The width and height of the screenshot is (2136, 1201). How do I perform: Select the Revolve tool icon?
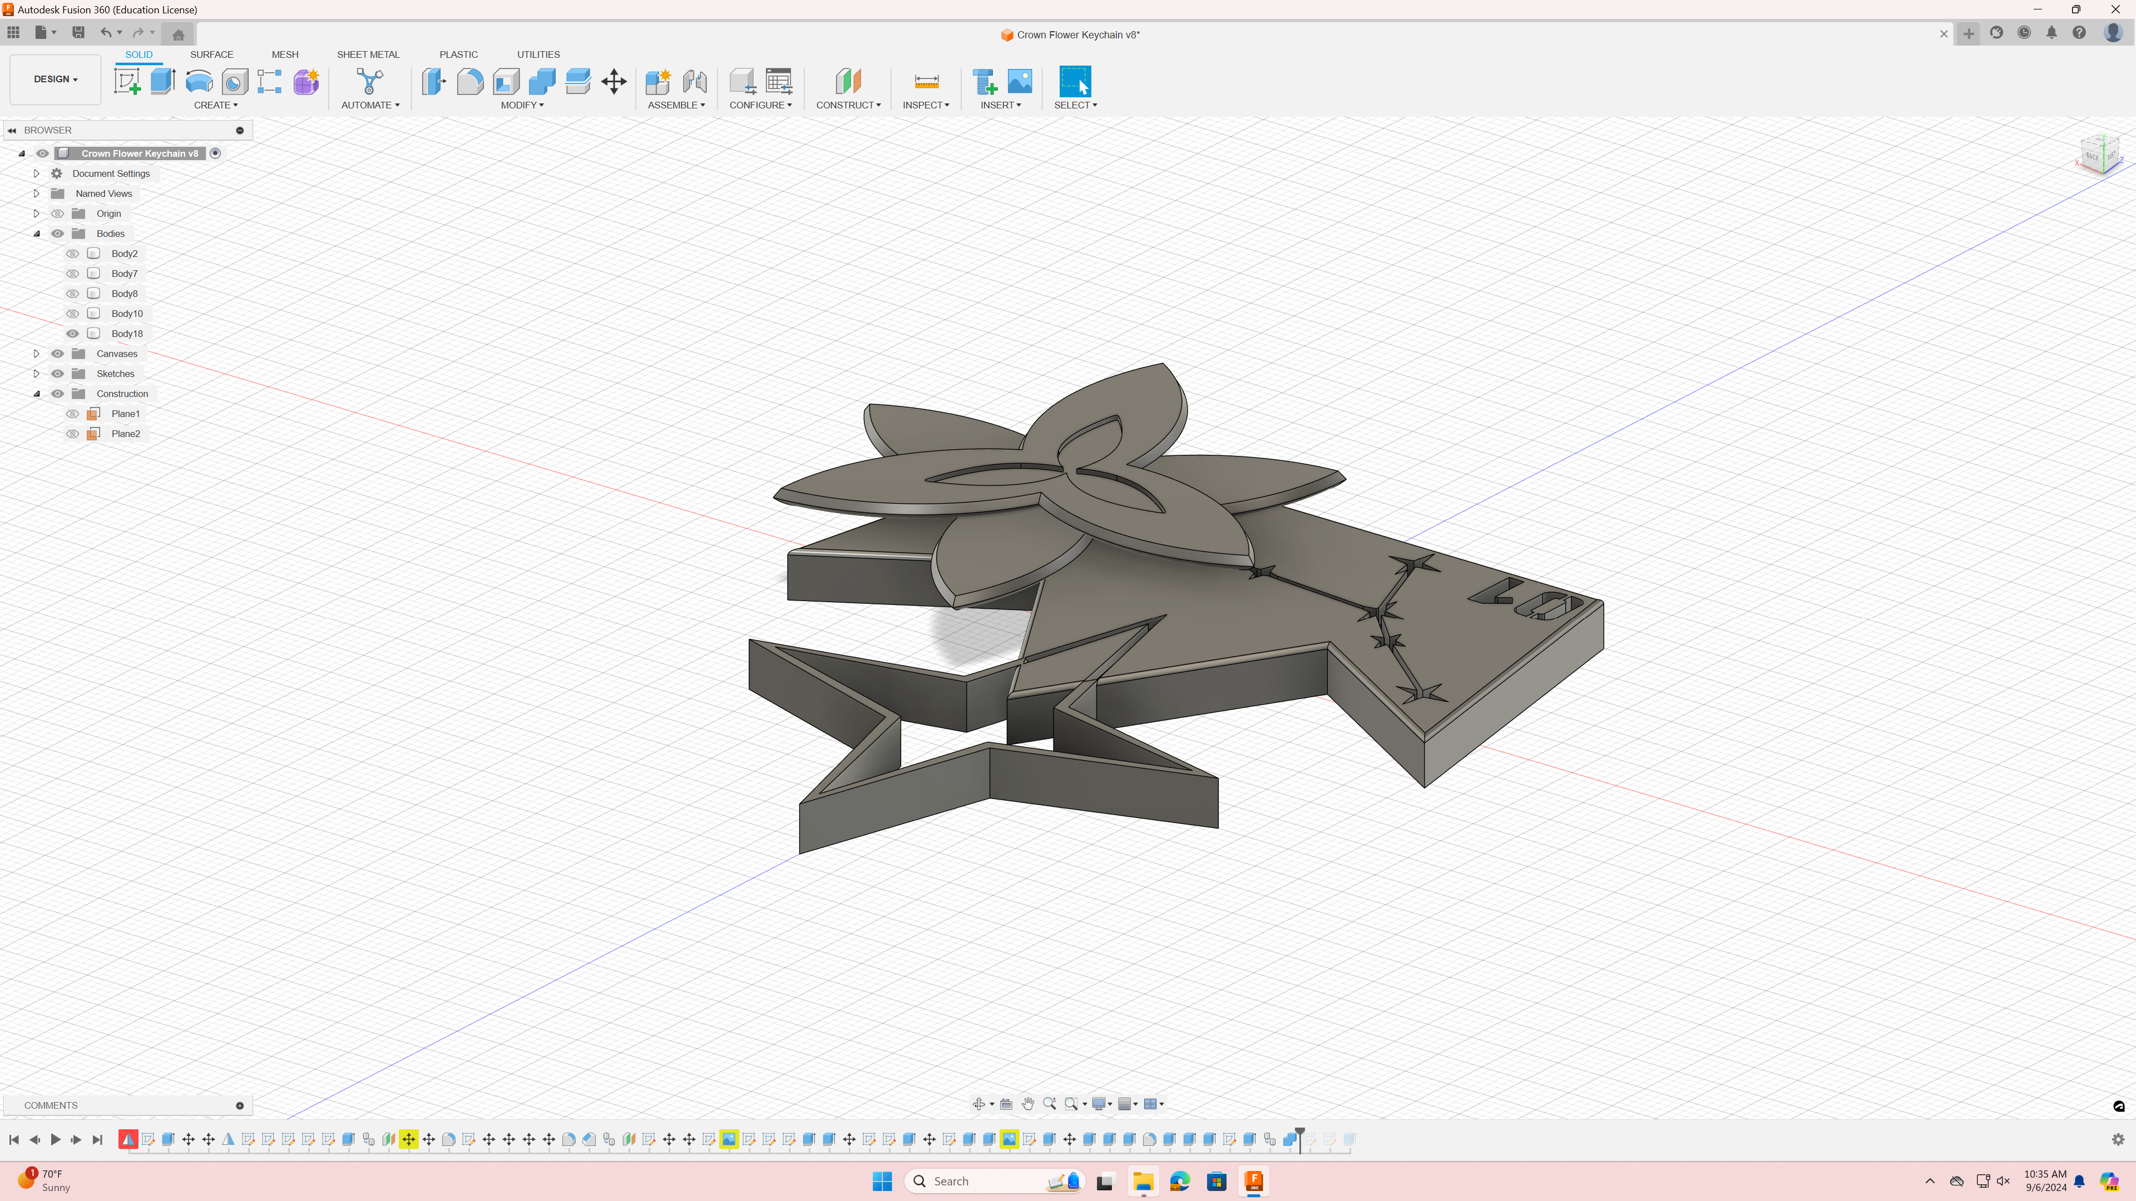199,81
